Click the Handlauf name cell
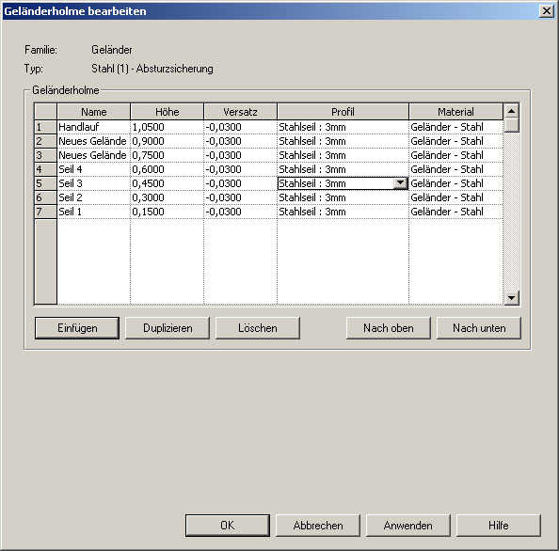 tap(94, 127)
